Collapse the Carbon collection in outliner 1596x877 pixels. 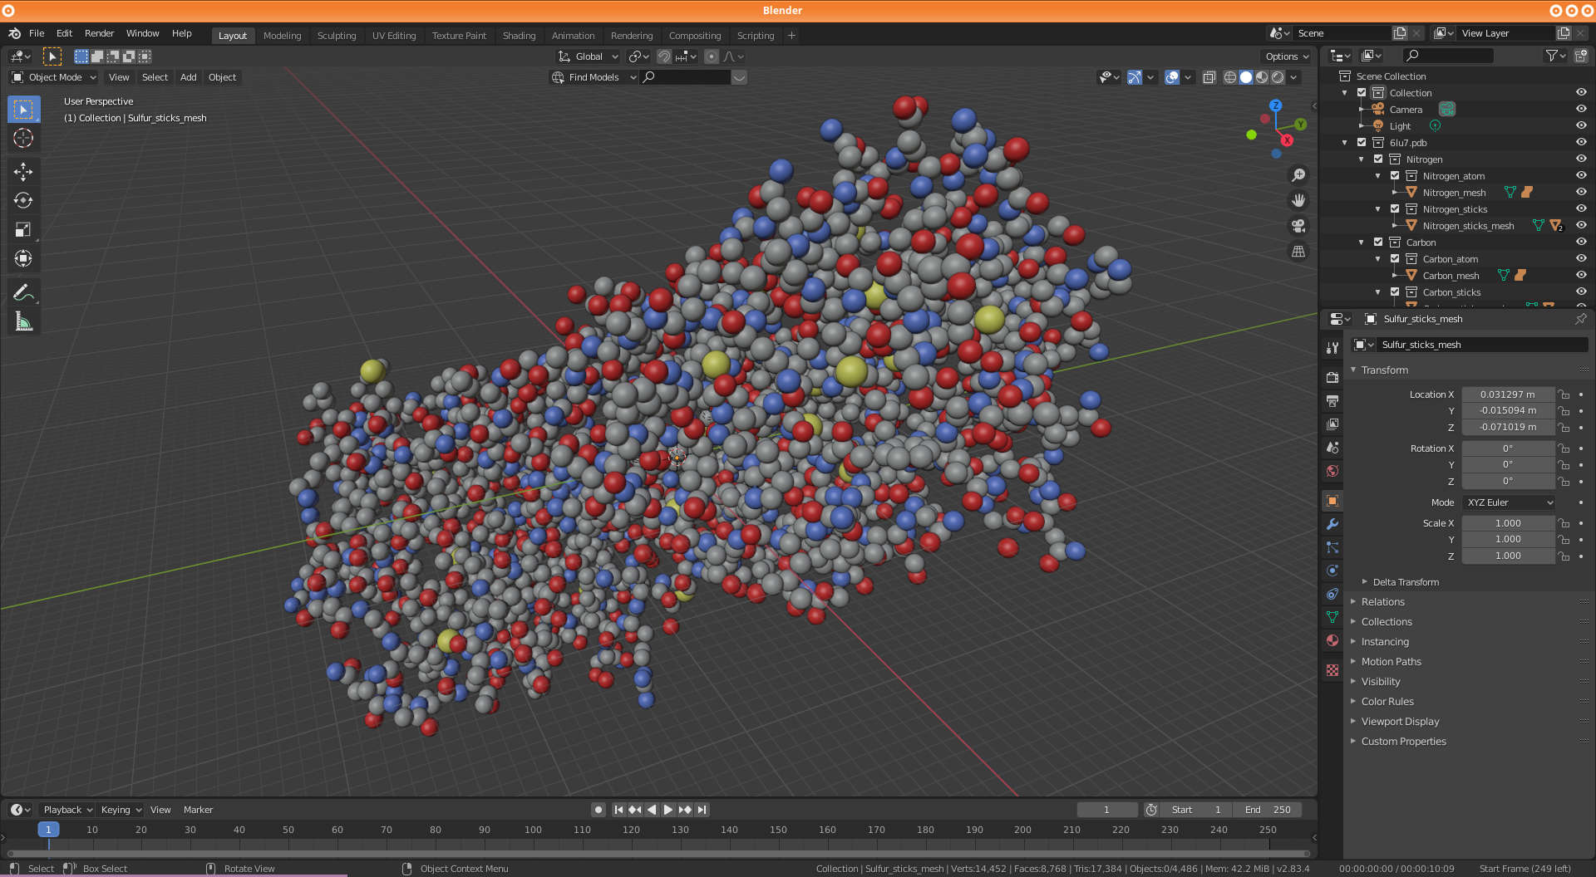(1362, 243)
